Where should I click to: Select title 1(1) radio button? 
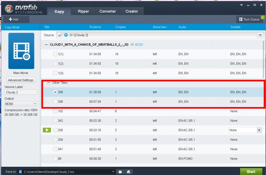[x=55, y=54]
